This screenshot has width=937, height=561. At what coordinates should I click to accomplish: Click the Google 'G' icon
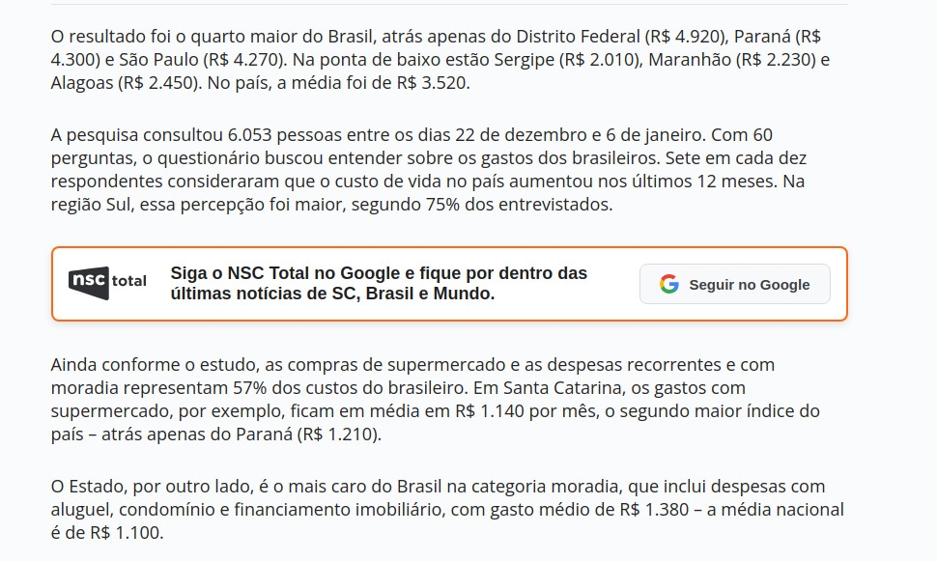pyautogui.click(x=668, y=284)
